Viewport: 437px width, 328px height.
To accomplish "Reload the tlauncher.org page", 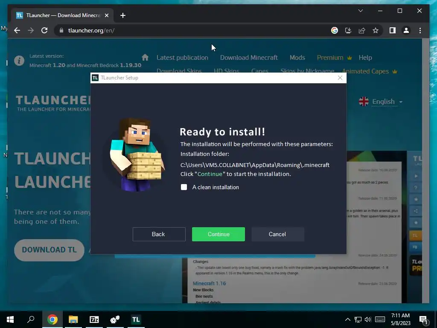I will point(44,30).
